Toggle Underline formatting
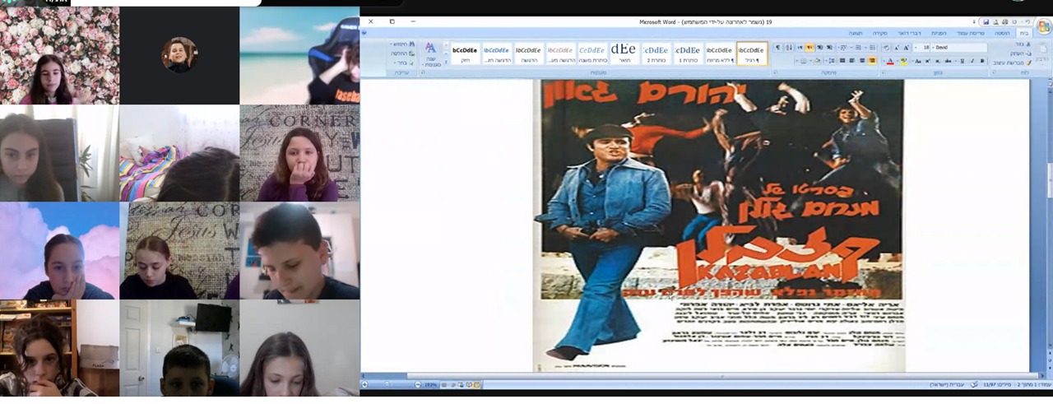The height and width of the screenshot is (404, 1053). 963,61
